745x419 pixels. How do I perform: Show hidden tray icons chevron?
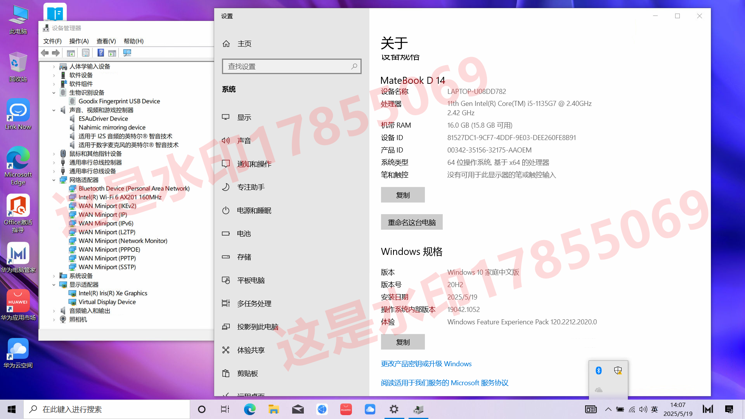click(608, 409)
